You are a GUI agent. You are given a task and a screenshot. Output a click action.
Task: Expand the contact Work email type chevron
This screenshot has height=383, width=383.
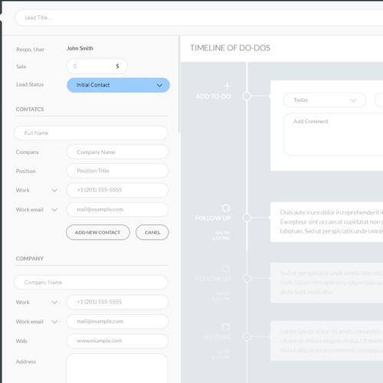54,210
